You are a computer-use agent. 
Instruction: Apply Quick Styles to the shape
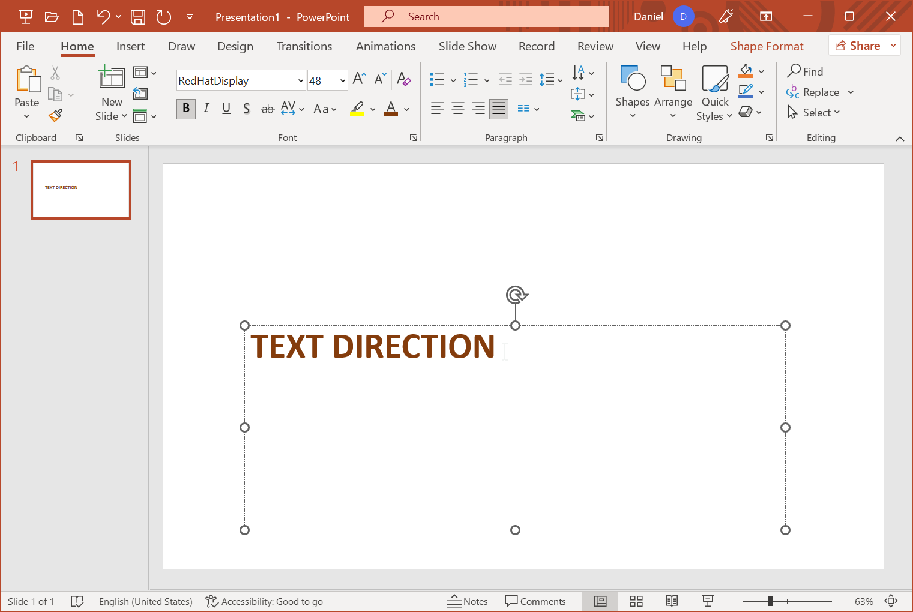click(714, 93)
